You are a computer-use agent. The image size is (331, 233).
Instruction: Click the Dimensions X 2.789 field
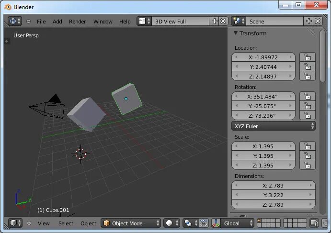274,185
